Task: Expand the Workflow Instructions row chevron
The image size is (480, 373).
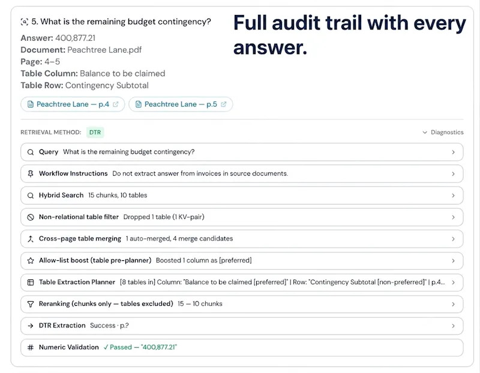Action: click(x=454, y=174)
